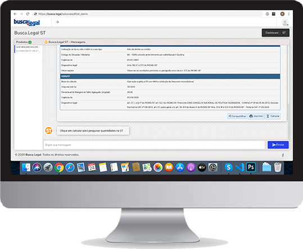Open Visual Studio Code from the dock
303x249 pixels.
(x=240, y=167)
